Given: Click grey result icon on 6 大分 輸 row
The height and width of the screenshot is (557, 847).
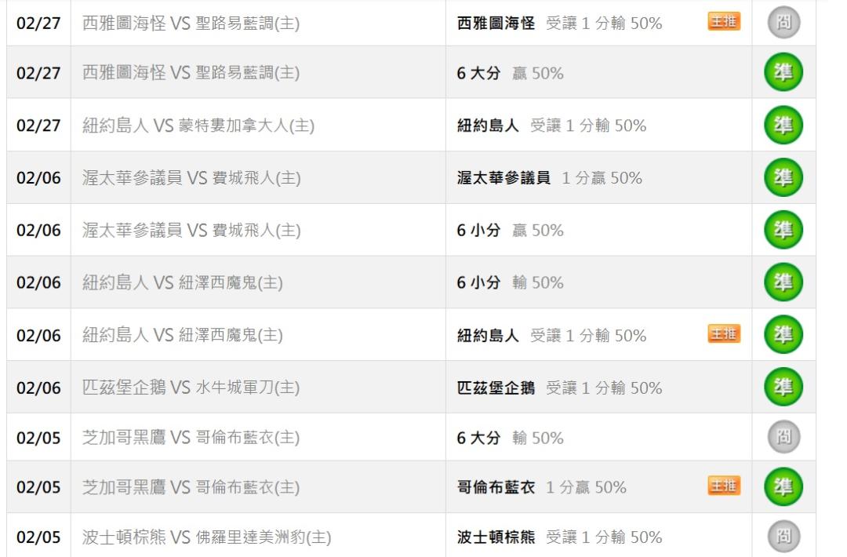Looking at the screenshot, I should (783, 437).
